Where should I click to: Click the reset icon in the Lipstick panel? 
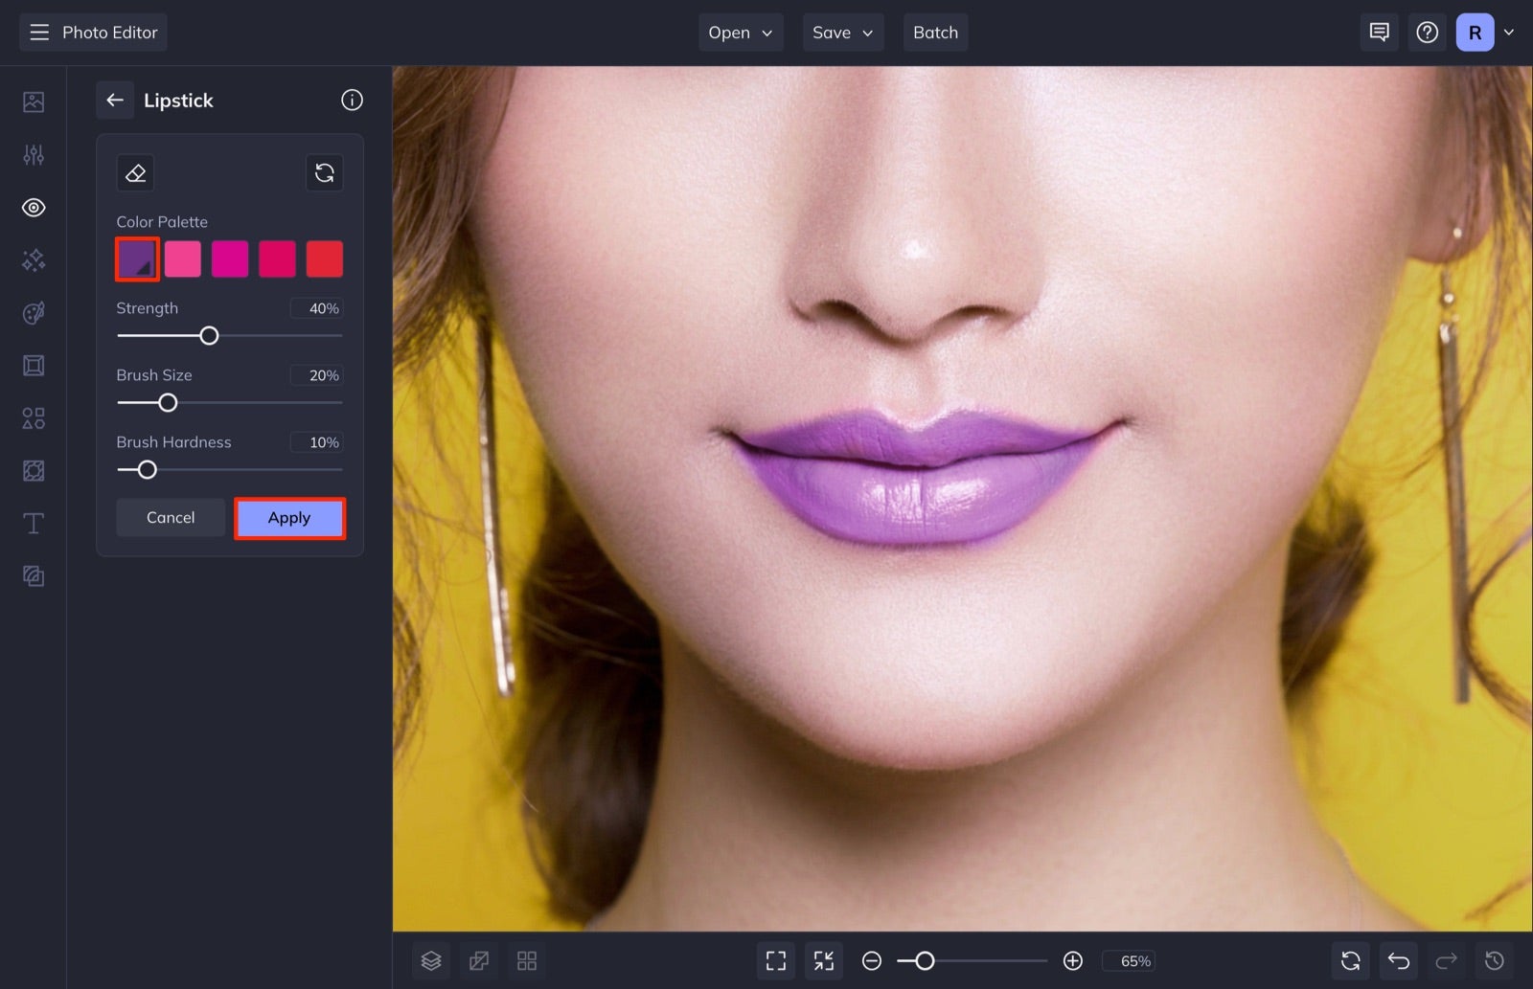click(324, 172)
